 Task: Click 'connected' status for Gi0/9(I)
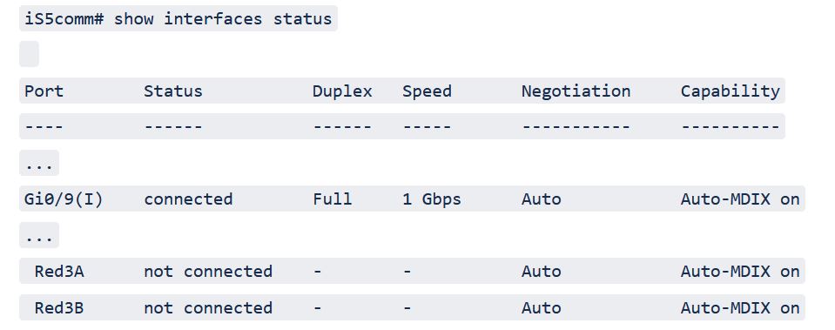point(188,199)
